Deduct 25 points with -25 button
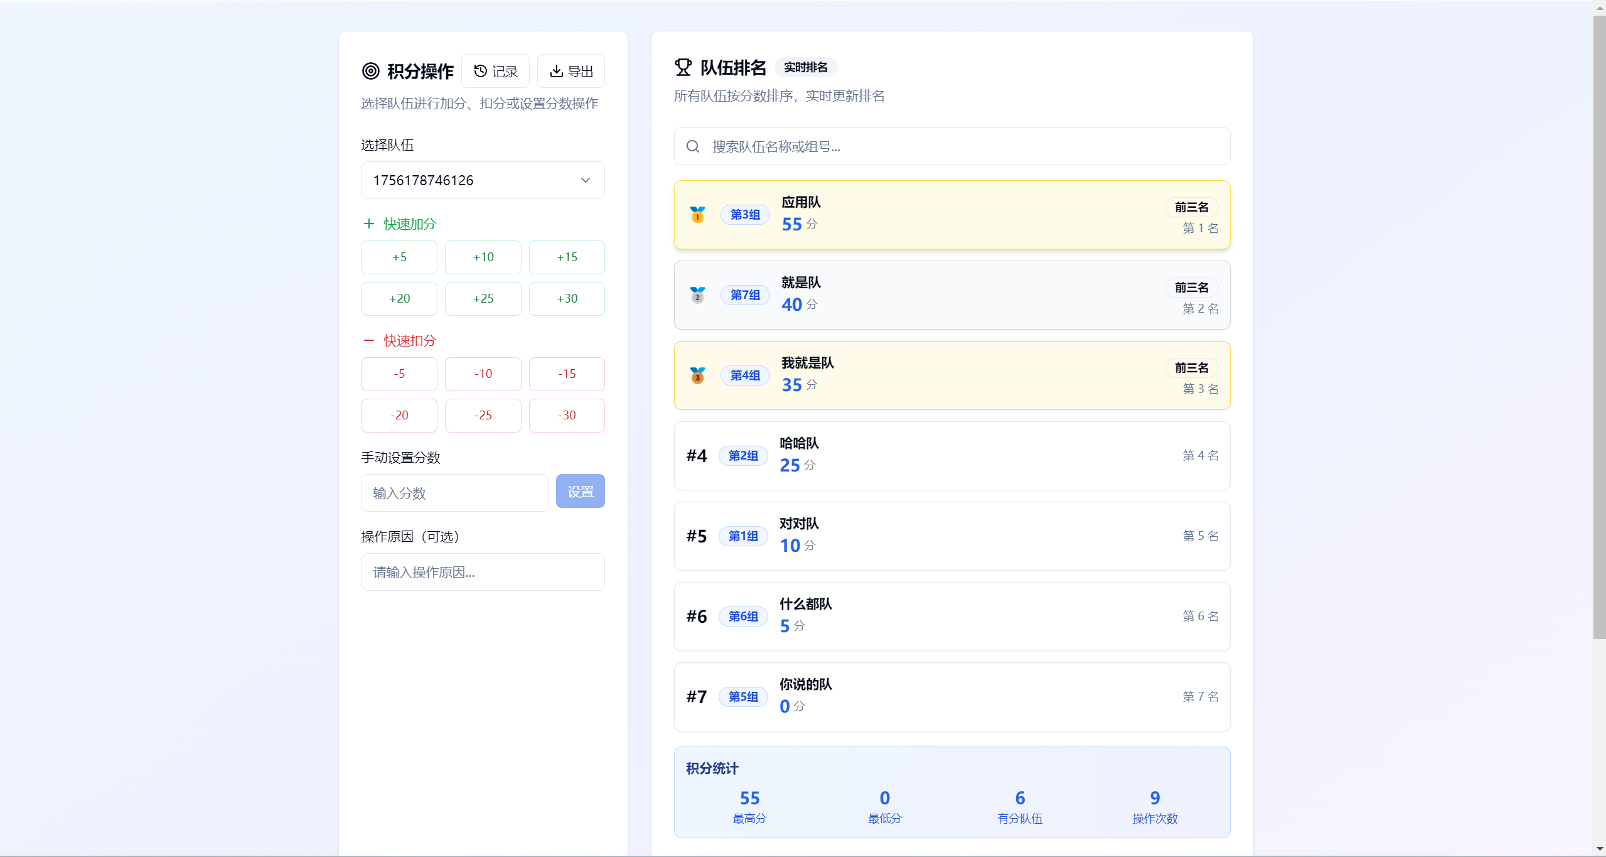 coord(483,416)
